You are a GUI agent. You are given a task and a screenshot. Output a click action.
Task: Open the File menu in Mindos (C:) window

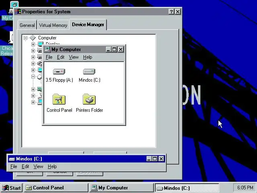[14, 166]
